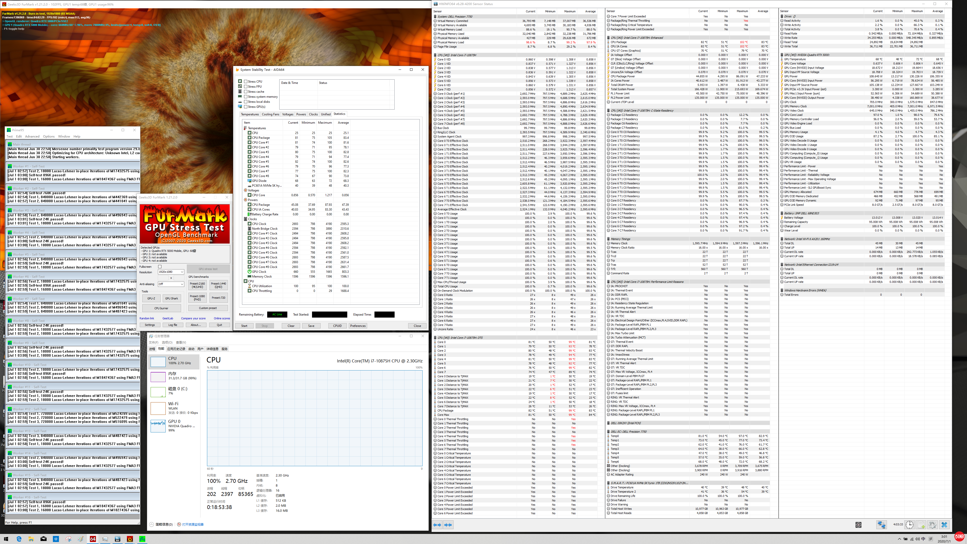The width and height of the screenshot is (967, 544).
Task: Open Snipping tool scissors icon in taskbar
Action: click(x=68, y=539)
